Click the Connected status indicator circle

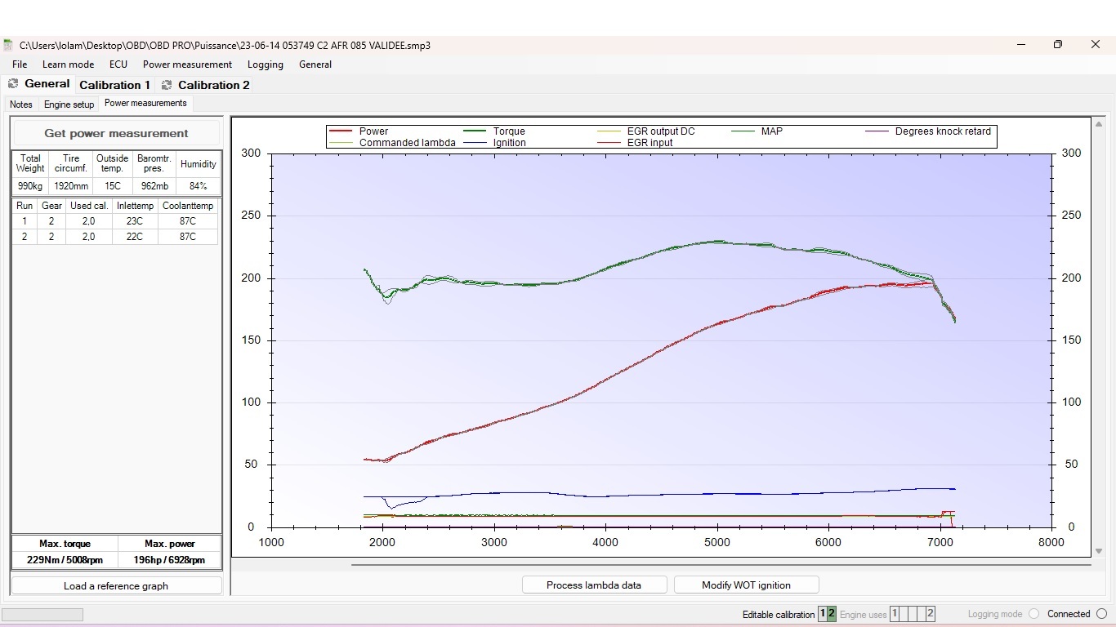point(1102,614)
